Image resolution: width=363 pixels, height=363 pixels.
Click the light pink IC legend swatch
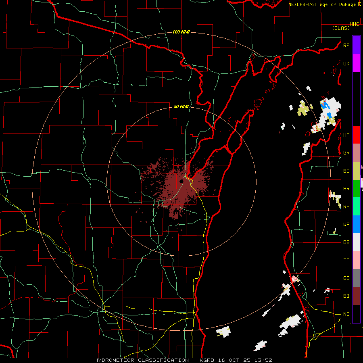pos(356,260)
